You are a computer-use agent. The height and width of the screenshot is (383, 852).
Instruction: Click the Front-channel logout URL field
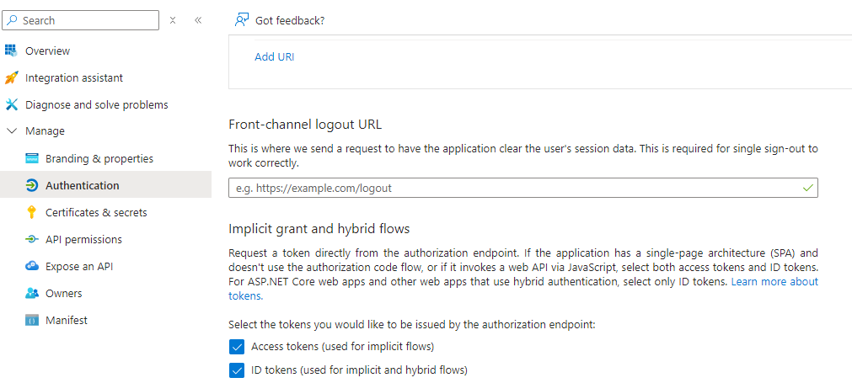514,188
